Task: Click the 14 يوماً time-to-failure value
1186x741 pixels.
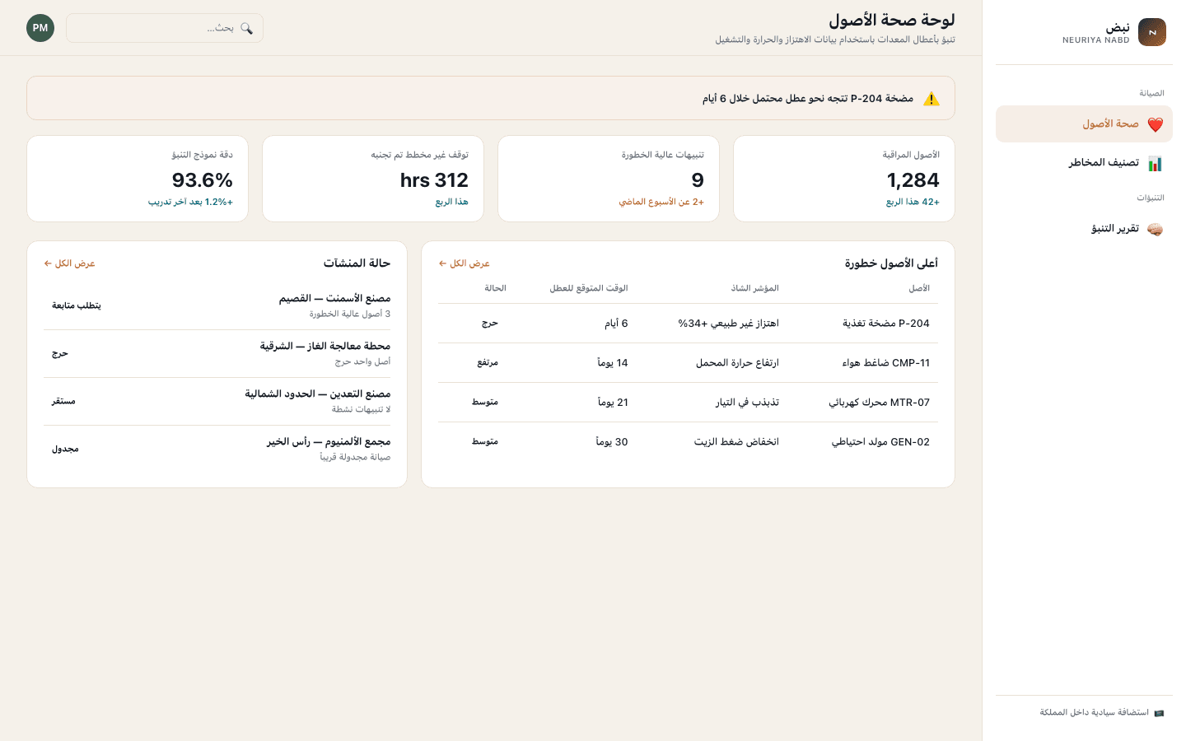Action: pos(613,363)
